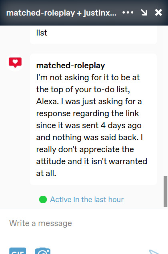Viewport: 168px width, 254px height.
Task: Click the previous message bubble ending in list
Action: [x=93, y=35]
